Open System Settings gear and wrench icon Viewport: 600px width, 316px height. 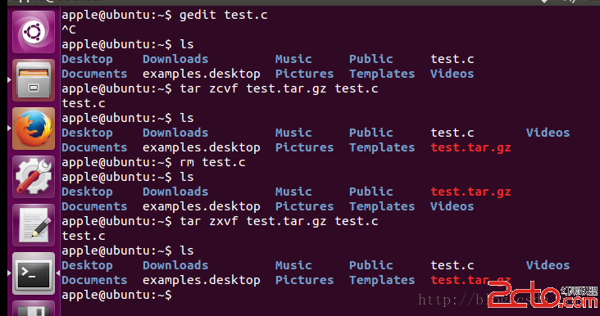click(x=34, y=177)
